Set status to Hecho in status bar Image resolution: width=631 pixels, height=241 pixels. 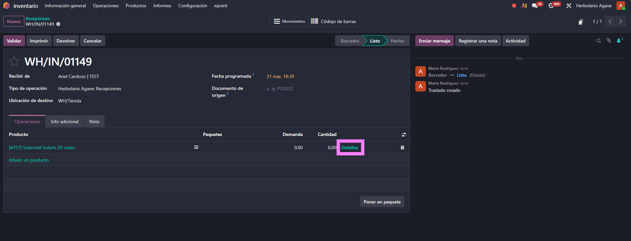[x=397, y=41]
